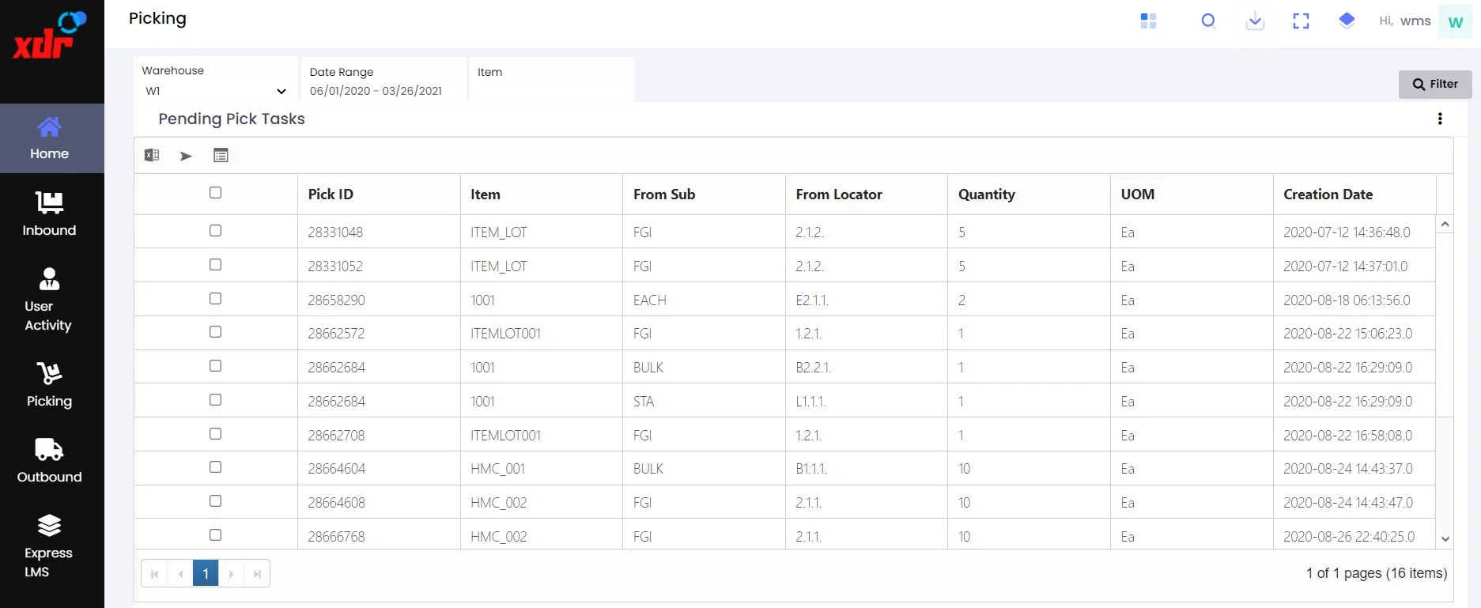Viewport: 1481px width, 608px height.
Task: Select the row with Pick ID 28664608
Action: [215, 501]
